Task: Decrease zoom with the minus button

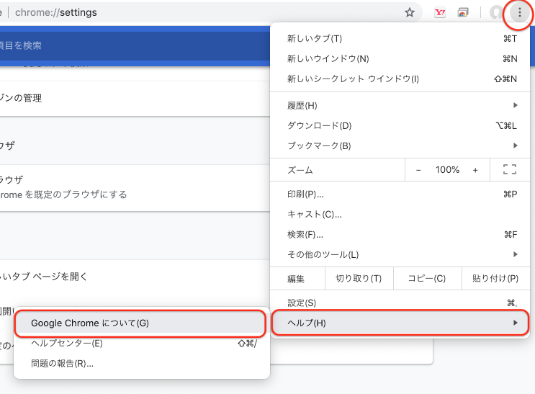Action: click(418, 170)
